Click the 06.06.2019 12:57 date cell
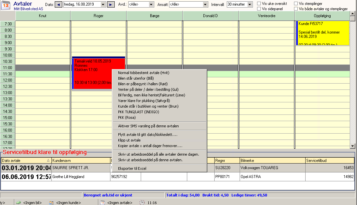The image size is (357, 205). [x=26, y=177]
